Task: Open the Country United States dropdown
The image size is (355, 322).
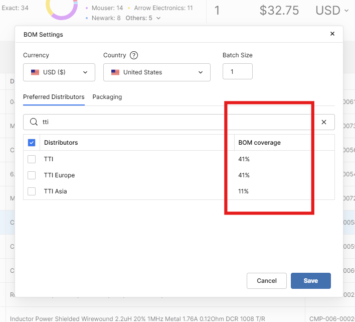Action: pos(156,72)
